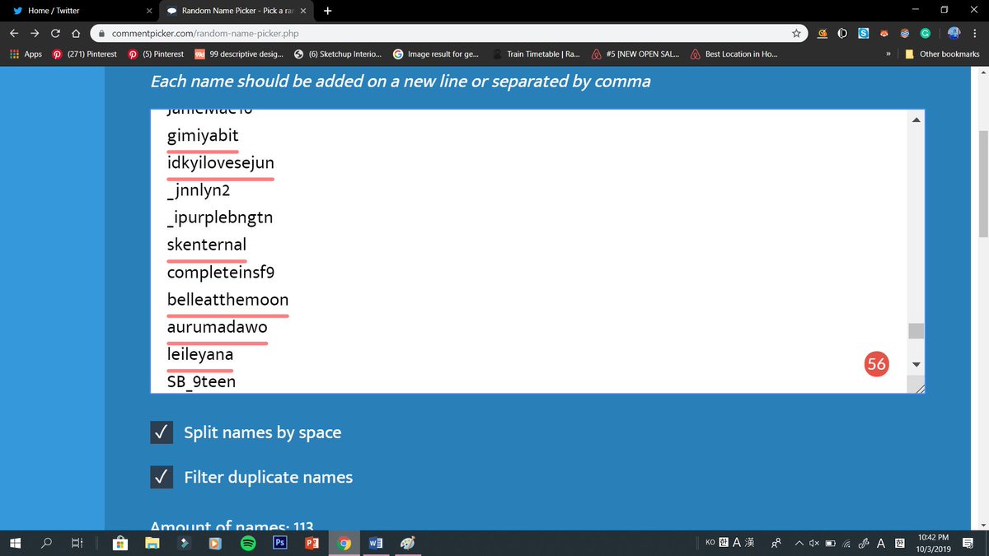Image resolution: width=989 pixels, height=556 pixels.
Task: Open Windows taskbar search
Action: tap(47, 544)
